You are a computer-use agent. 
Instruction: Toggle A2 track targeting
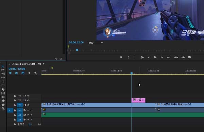point(20,115)
